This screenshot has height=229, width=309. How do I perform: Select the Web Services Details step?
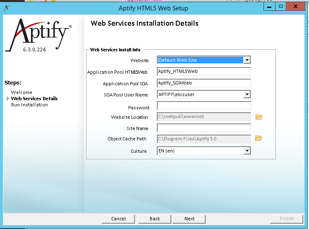click(34, 99)
